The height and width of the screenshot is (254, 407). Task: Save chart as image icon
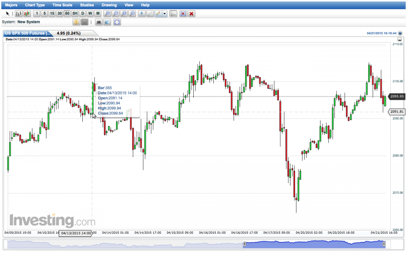[107, 22]
